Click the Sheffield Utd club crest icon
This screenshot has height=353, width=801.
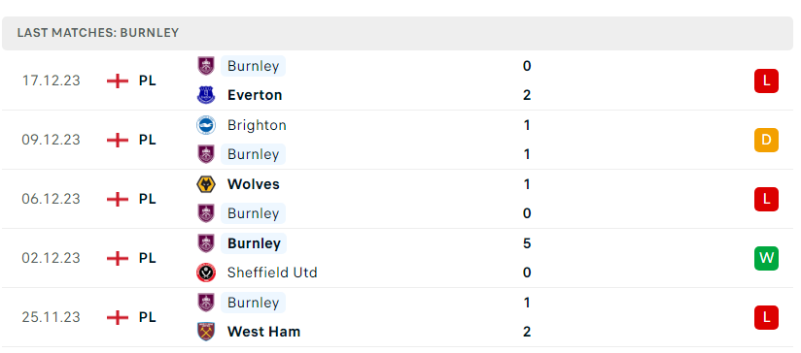click(206, 273)
